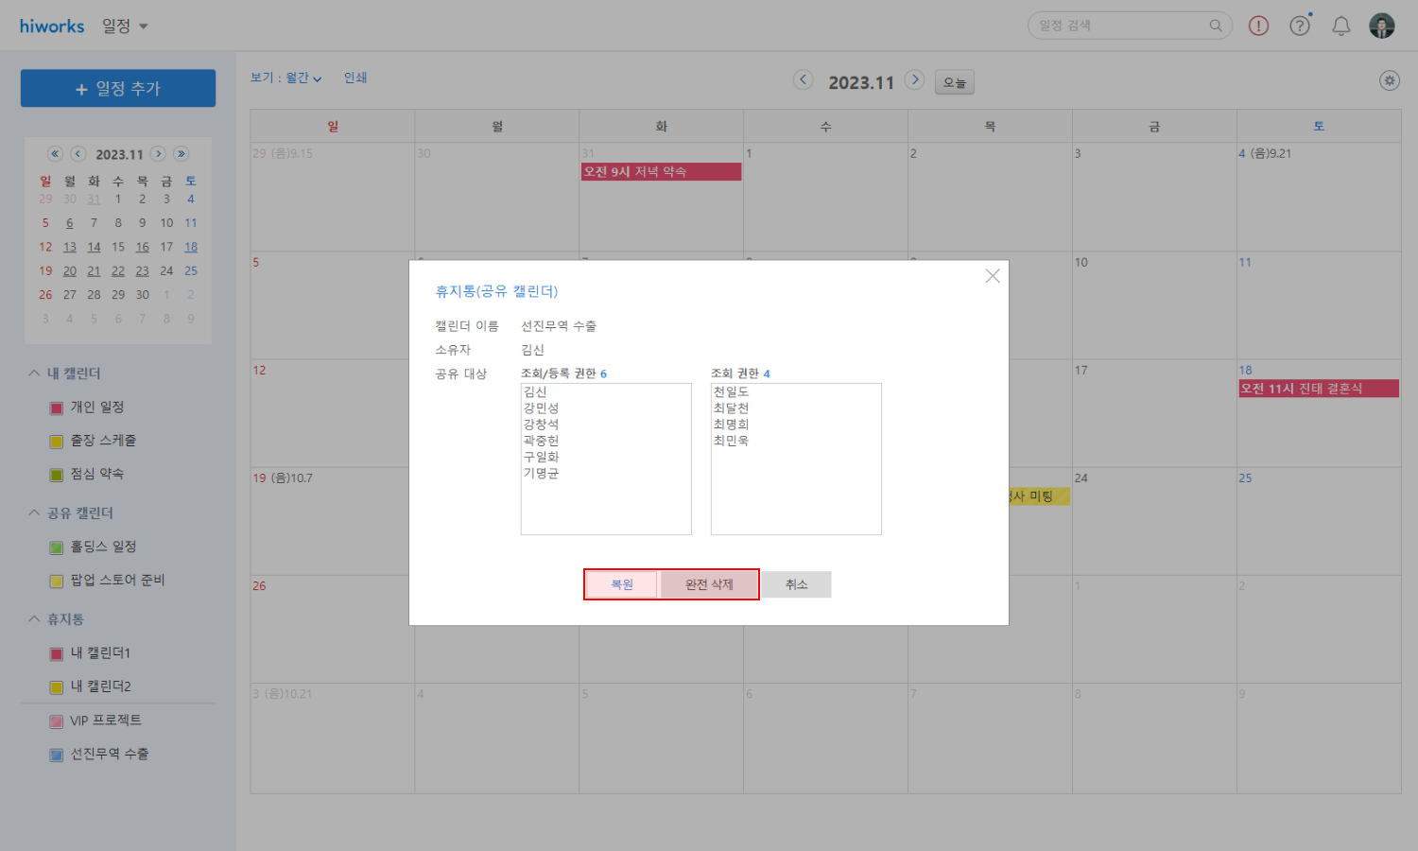Open the help question mark icon

click(1300, 26)
